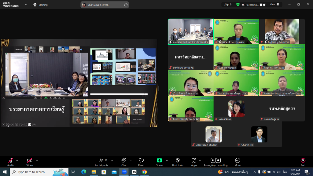Expand the Zoom Workplace dropdown chevron
Viewport: 313px width, 176px height.
click(x=26, y=5)
